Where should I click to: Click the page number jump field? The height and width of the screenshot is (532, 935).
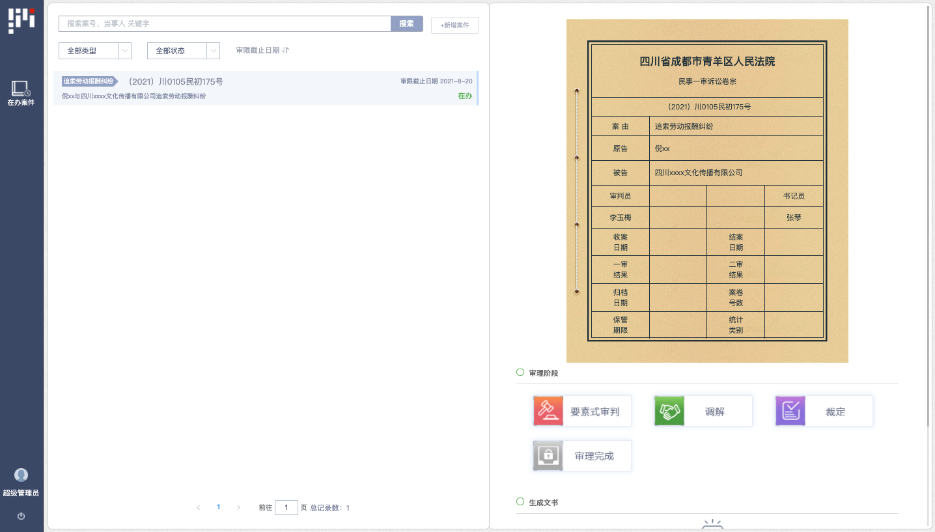[x=286, y=507]
